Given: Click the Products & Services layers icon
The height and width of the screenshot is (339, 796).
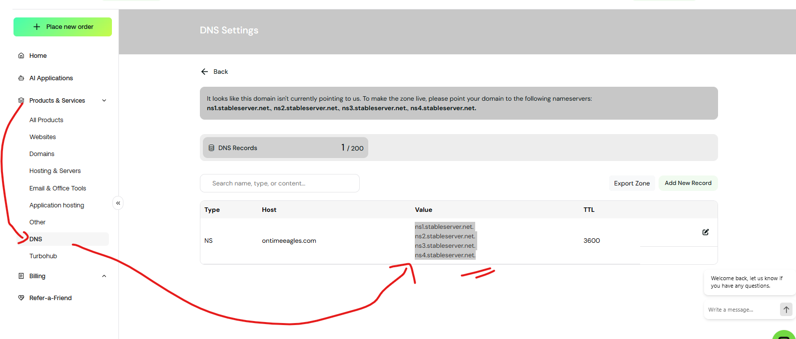Looking at the screenshot, I should coord(21,101).
